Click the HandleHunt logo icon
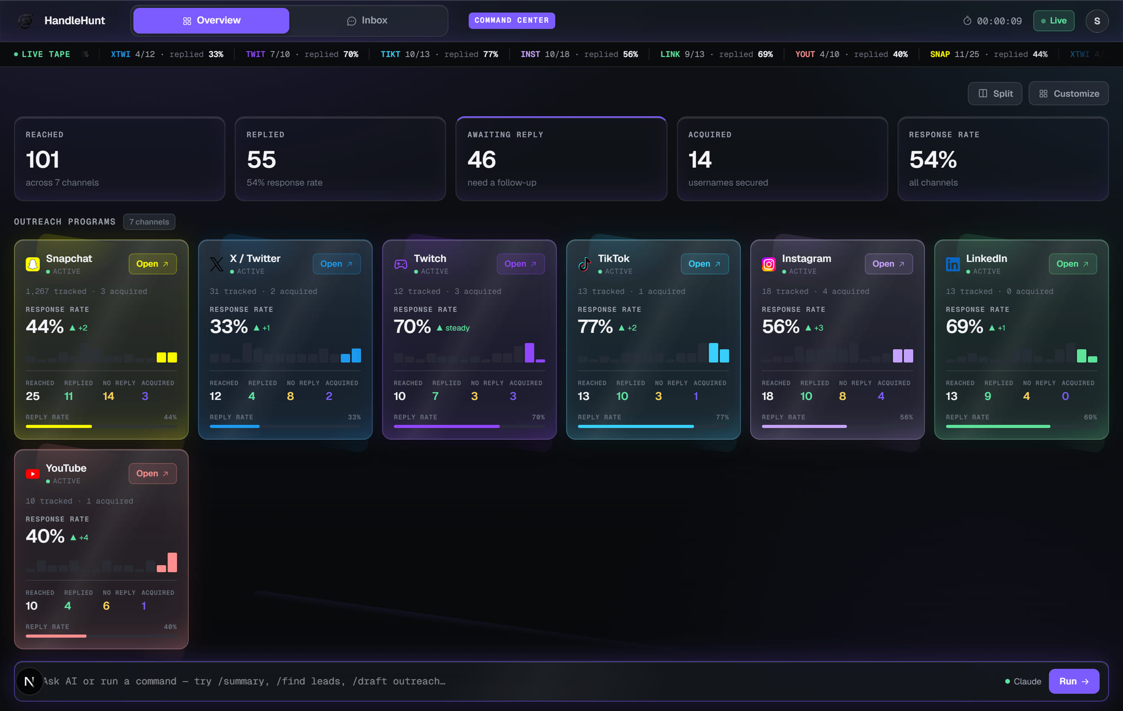Viewport: 1123px width, 711px height. pyautogui.click(x=25, y=21)
